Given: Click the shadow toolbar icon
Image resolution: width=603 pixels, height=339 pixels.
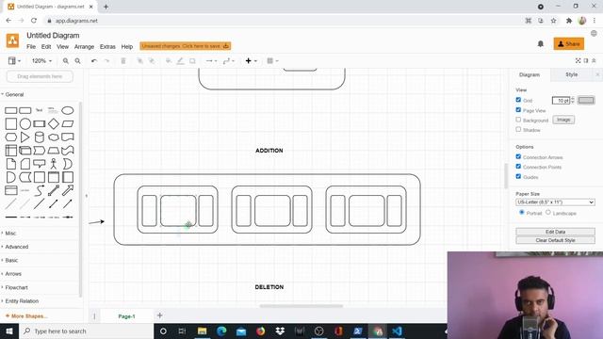Looking at the screenshot, I should click(x=192, y=60).
